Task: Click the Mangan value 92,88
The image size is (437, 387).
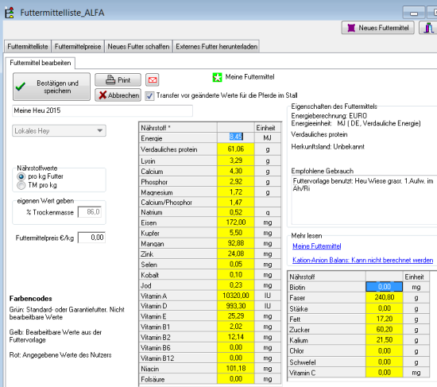Action: pos(236,243)
